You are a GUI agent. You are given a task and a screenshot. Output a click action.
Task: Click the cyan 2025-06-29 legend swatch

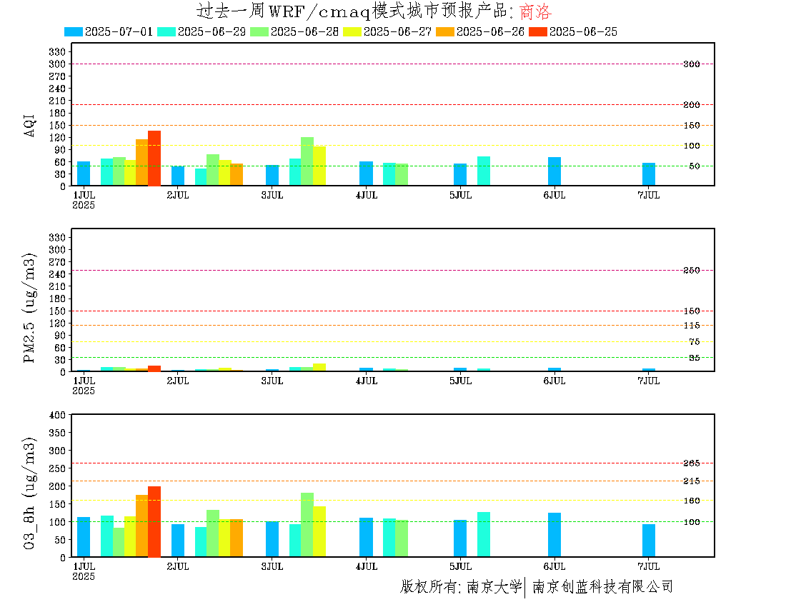click(166, 31)
